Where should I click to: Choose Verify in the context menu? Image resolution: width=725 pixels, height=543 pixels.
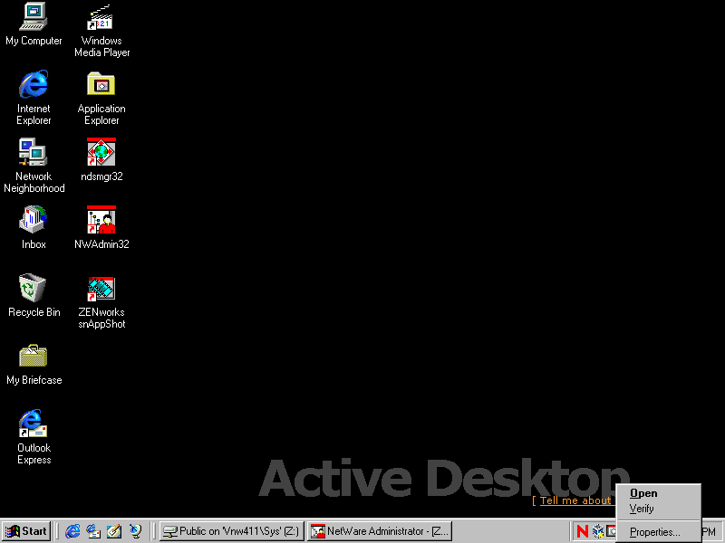[659, 509]
